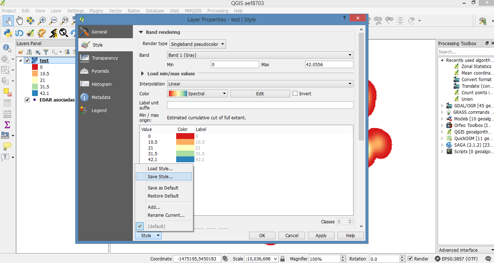Open the Layer Styling panel brush icon
This screenshot has width=494, height=263.
coord(21,52)
